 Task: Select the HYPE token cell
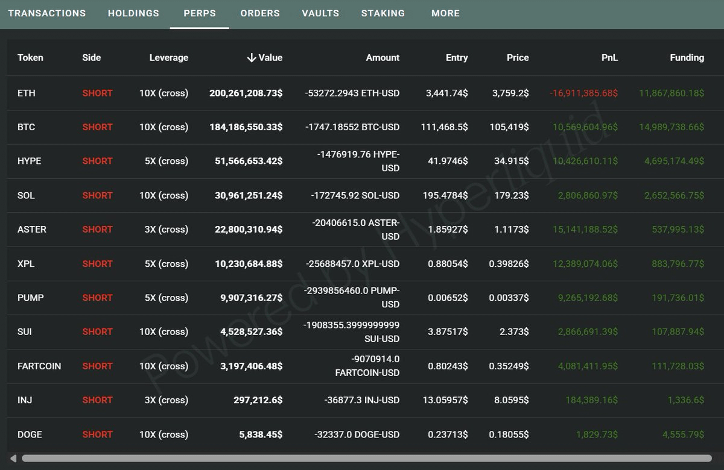[x=30, y=161]
